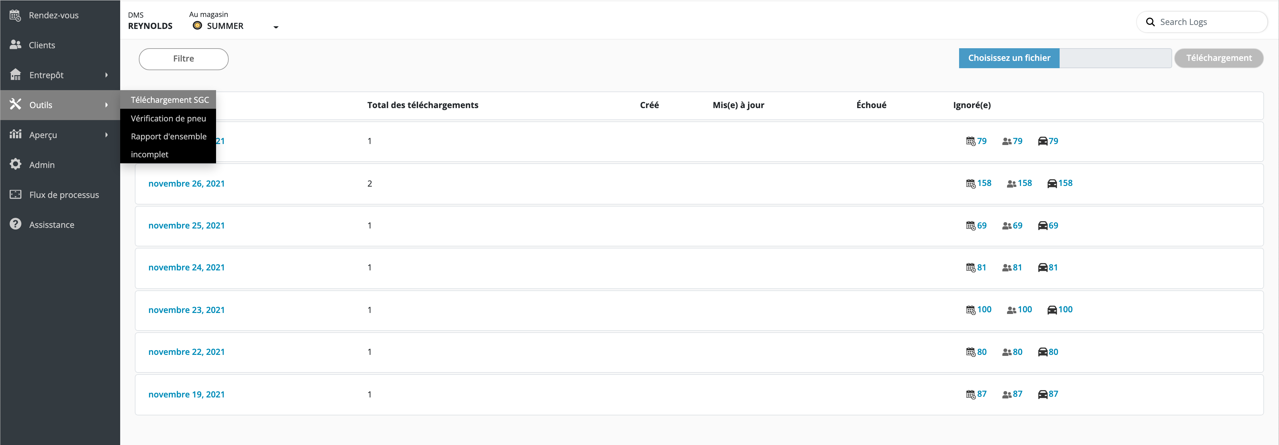Click the Entrepôt warehouse icon
The image size is (1279, 445).
pos(15,75)
